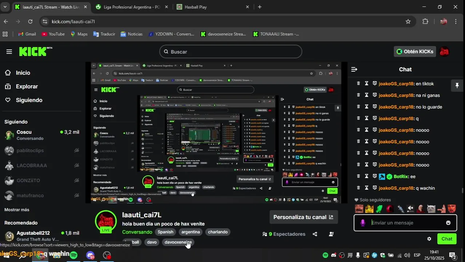Viewport: 465px width, 262px height.
Task: Click the system tray volume icon
Action: point(407,255)
